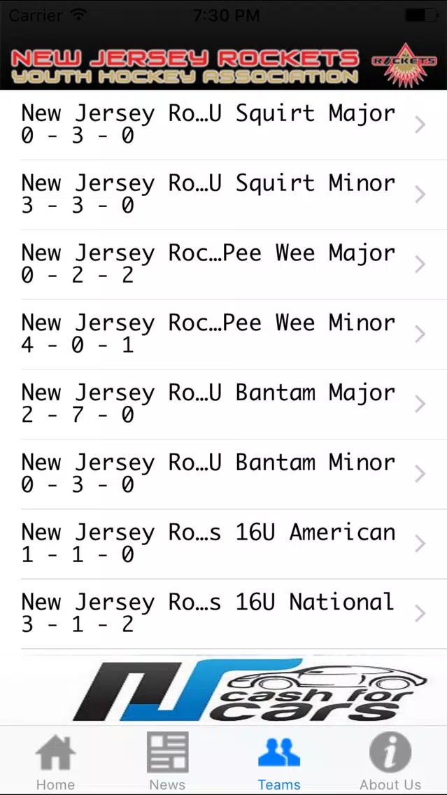The image size is (447, 795).
Task: Select the Pee Wee Minor team name
Action: click(x=208, y=323)
